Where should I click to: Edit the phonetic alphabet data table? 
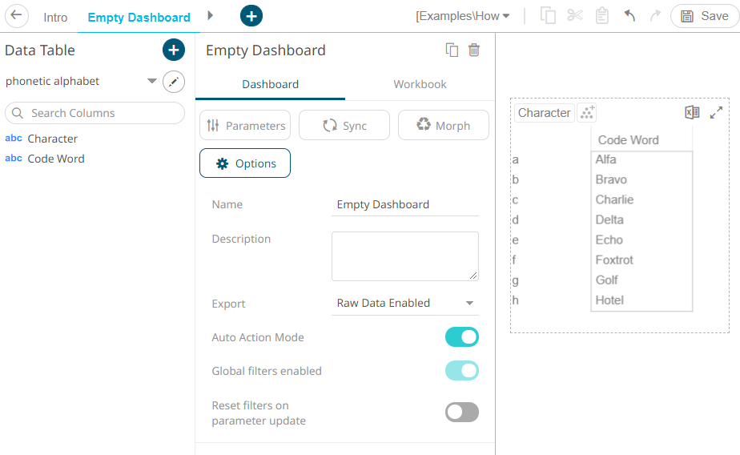[174, 82]
